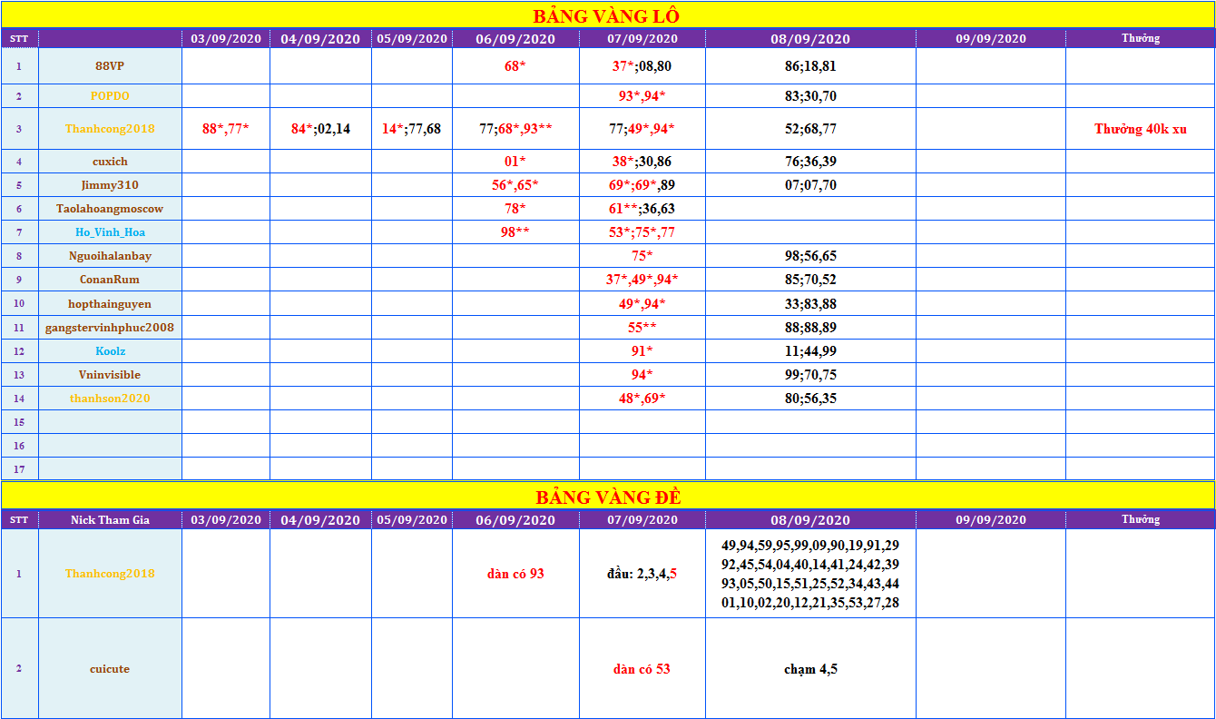Image resolution: width=1216 pixels, height=719 pixels.
Task: Select the cell 53*;75*,77
Action: 642,232
